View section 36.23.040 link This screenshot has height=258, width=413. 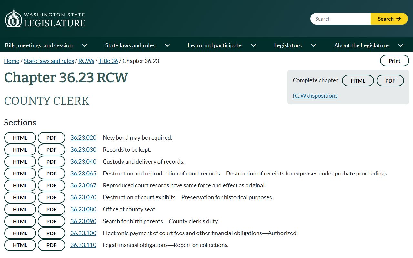tap(83, 162)
